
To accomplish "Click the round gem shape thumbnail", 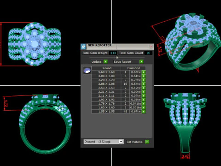I will [87, 70].
